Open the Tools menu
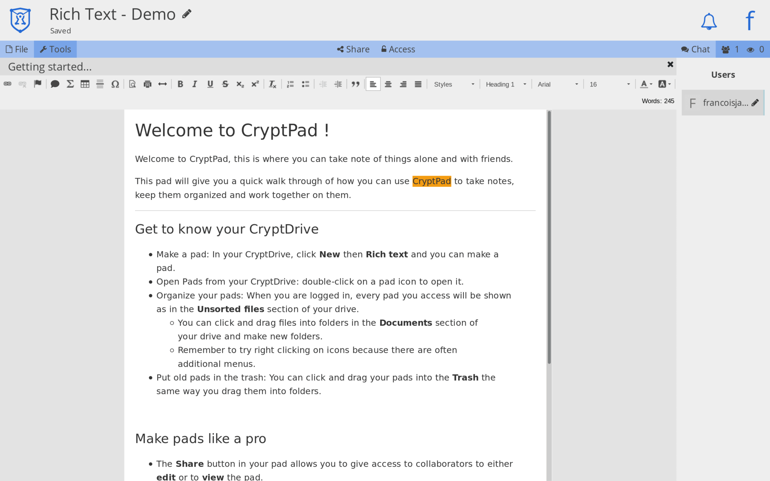This screenshot has width=770, height=481. click(55, 49)
